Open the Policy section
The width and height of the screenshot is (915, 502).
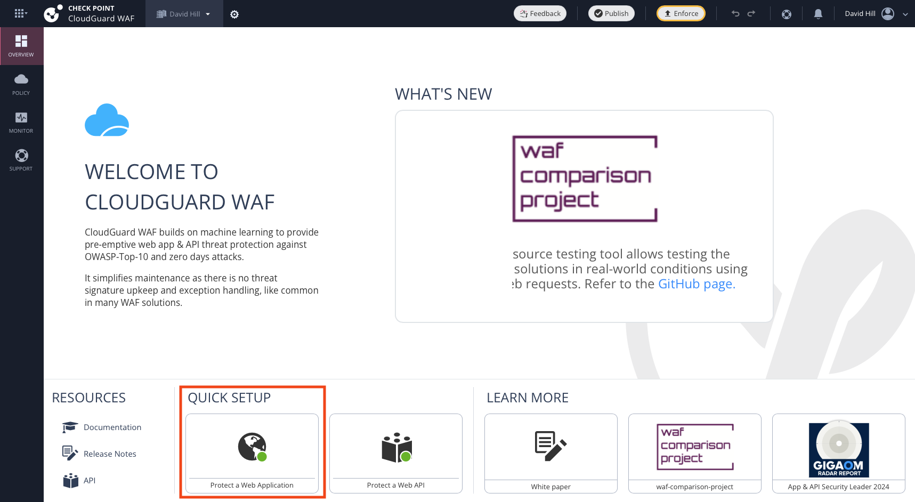[x=21, y=84]
